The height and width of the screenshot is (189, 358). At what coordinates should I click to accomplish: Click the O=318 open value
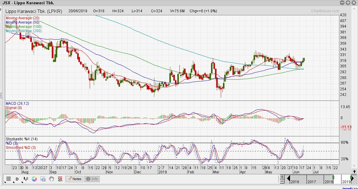coord(99,11)
